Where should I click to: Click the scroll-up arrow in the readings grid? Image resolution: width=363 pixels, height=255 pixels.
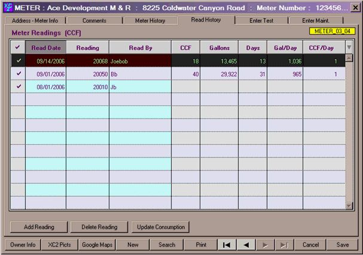349,48
